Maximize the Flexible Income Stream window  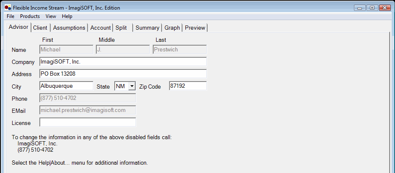(372, 8)
